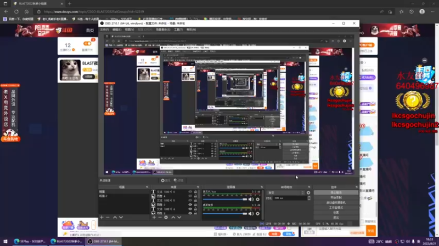Open Windows Start menu

pyautogui.click(x=5, y=241)
